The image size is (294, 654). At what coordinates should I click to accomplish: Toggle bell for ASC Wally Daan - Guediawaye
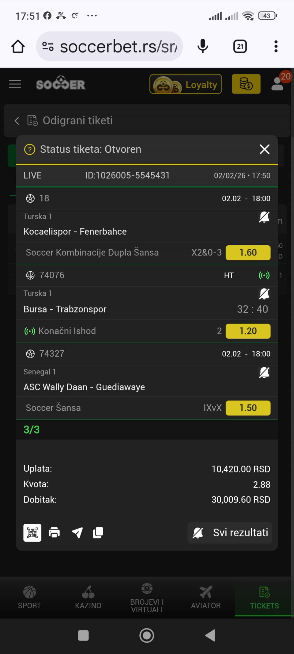tap(264, 373)
